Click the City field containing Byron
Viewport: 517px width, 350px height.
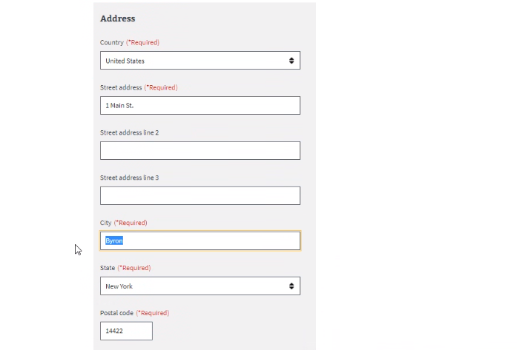point(200,241)
